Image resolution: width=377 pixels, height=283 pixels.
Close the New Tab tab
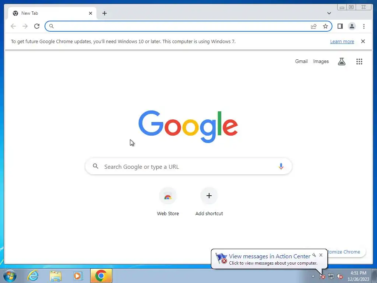point(91,13)
